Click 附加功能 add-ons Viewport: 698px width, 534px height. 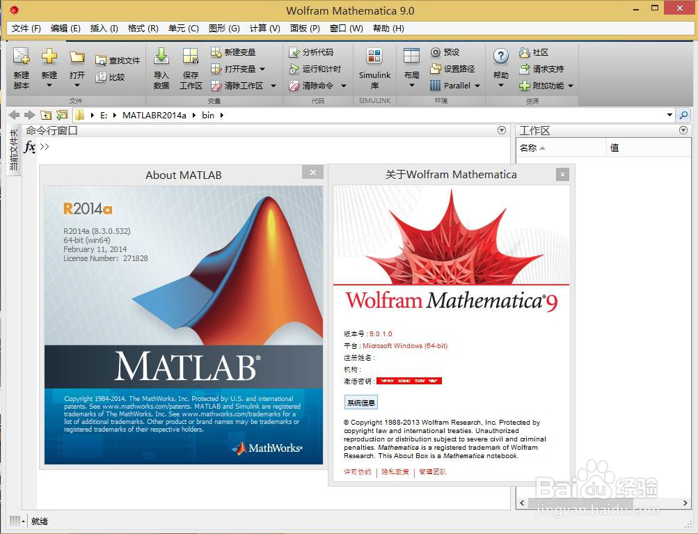tap(541, 85)
